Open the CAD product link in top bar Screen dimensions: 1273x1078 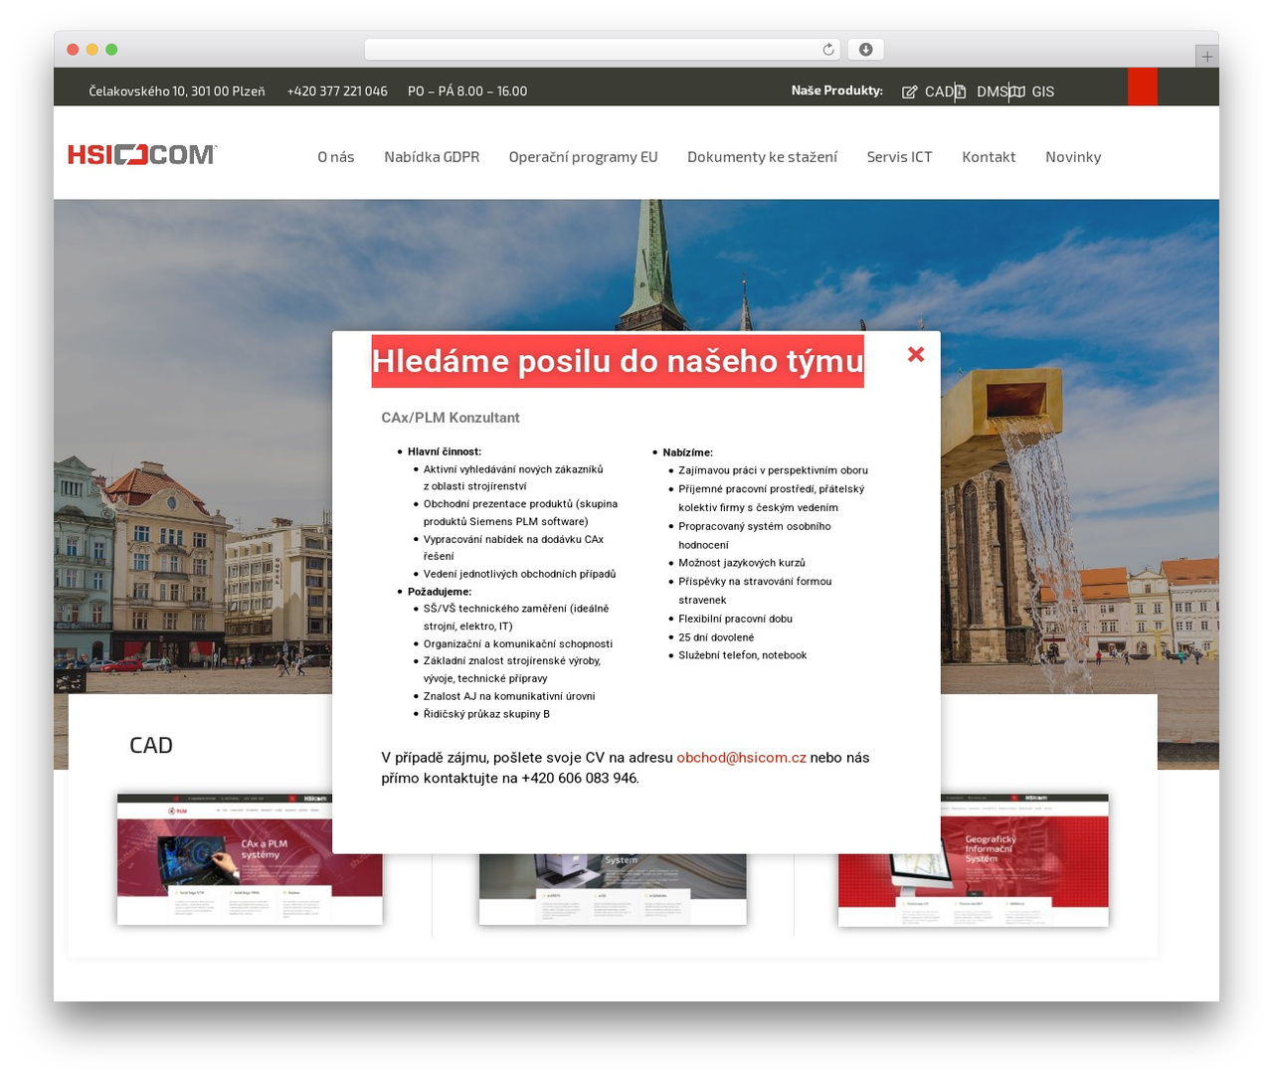(939, 91)
